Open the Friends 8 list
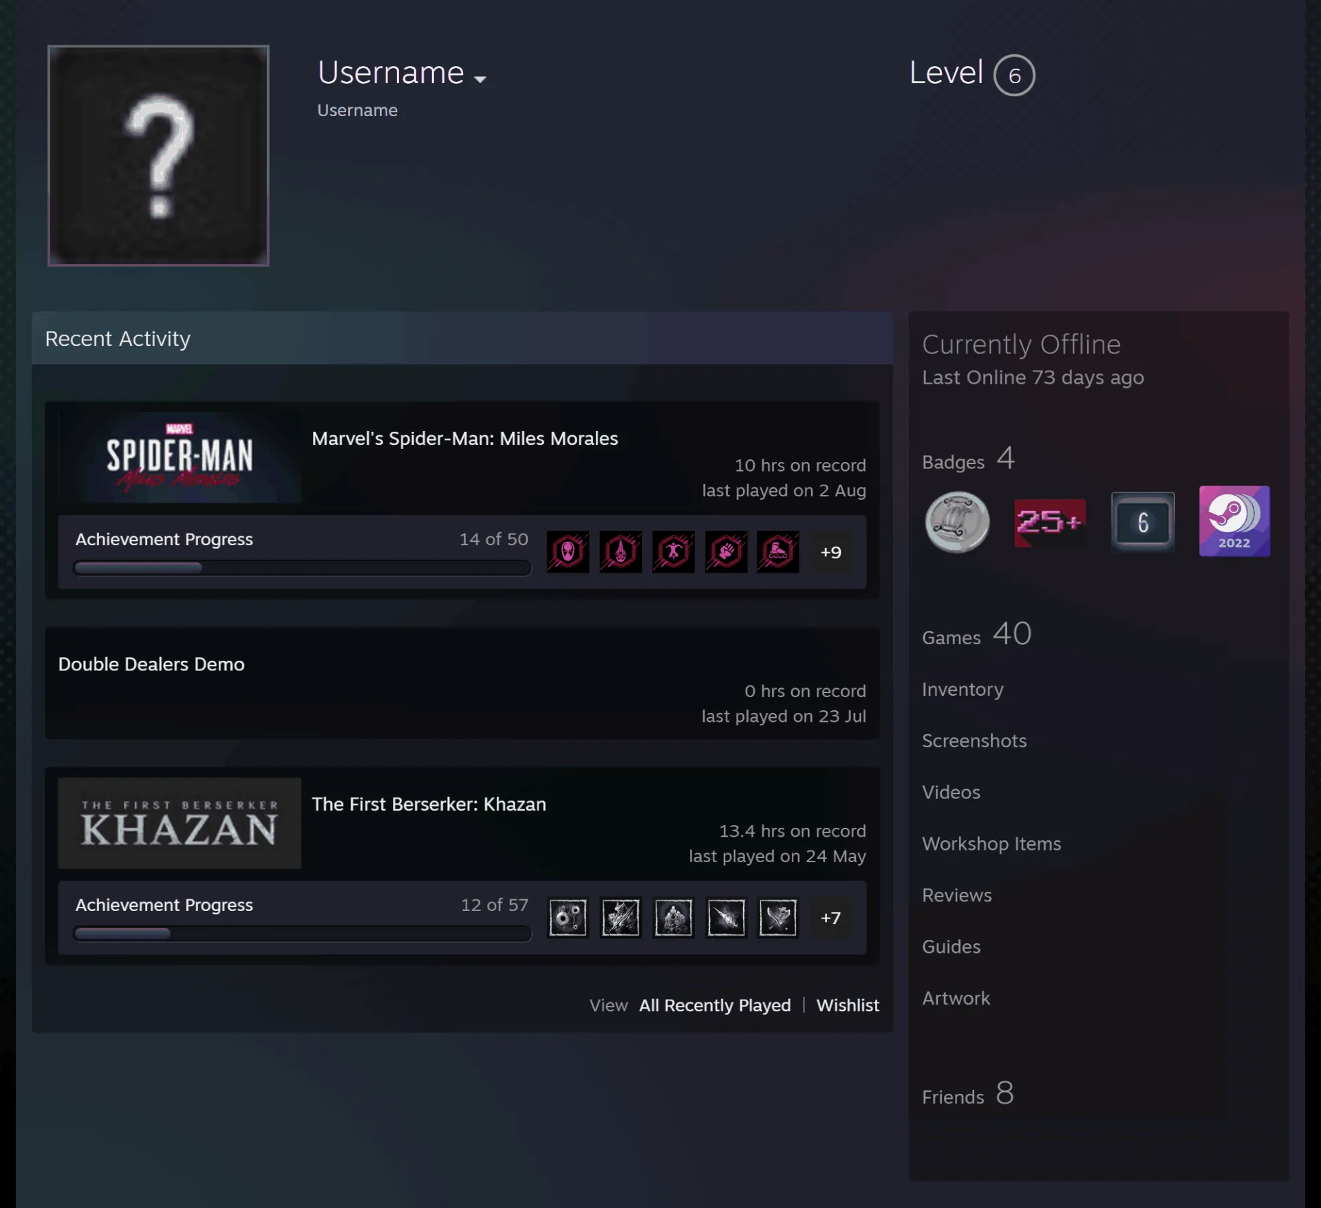Viewport: 1321px width, 1208px height. [968, 1093]
